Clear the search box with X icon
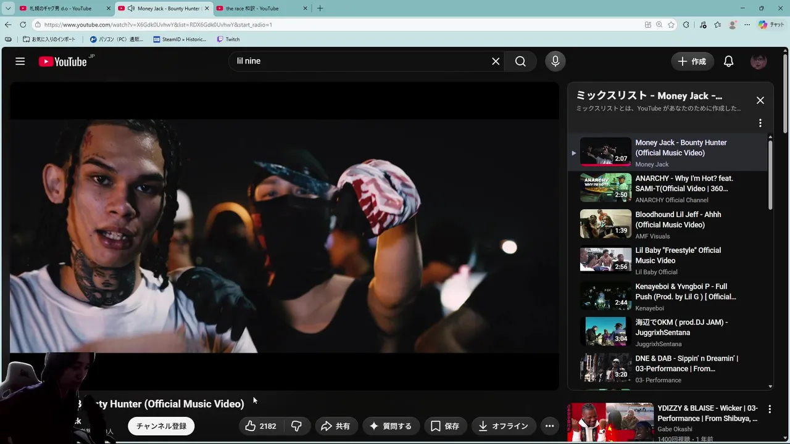The image size is (790, 444). [x=496, y=61]
